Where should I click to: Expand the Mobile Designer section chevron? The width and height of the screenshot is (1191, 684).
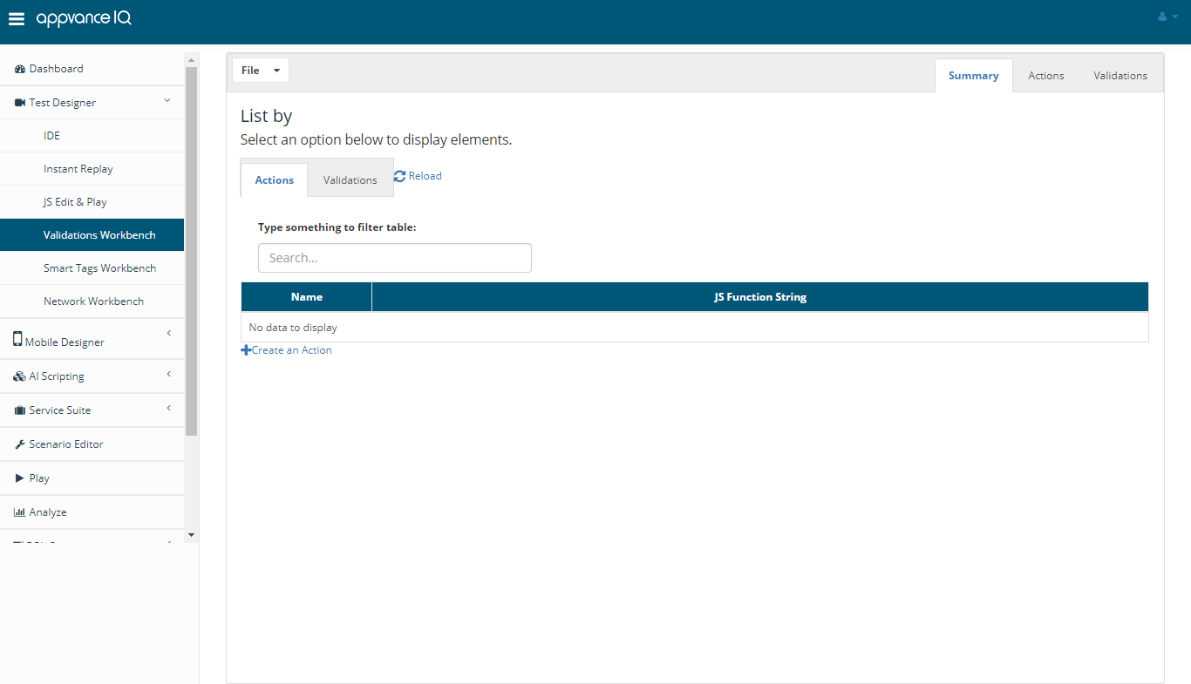[168, 333]
